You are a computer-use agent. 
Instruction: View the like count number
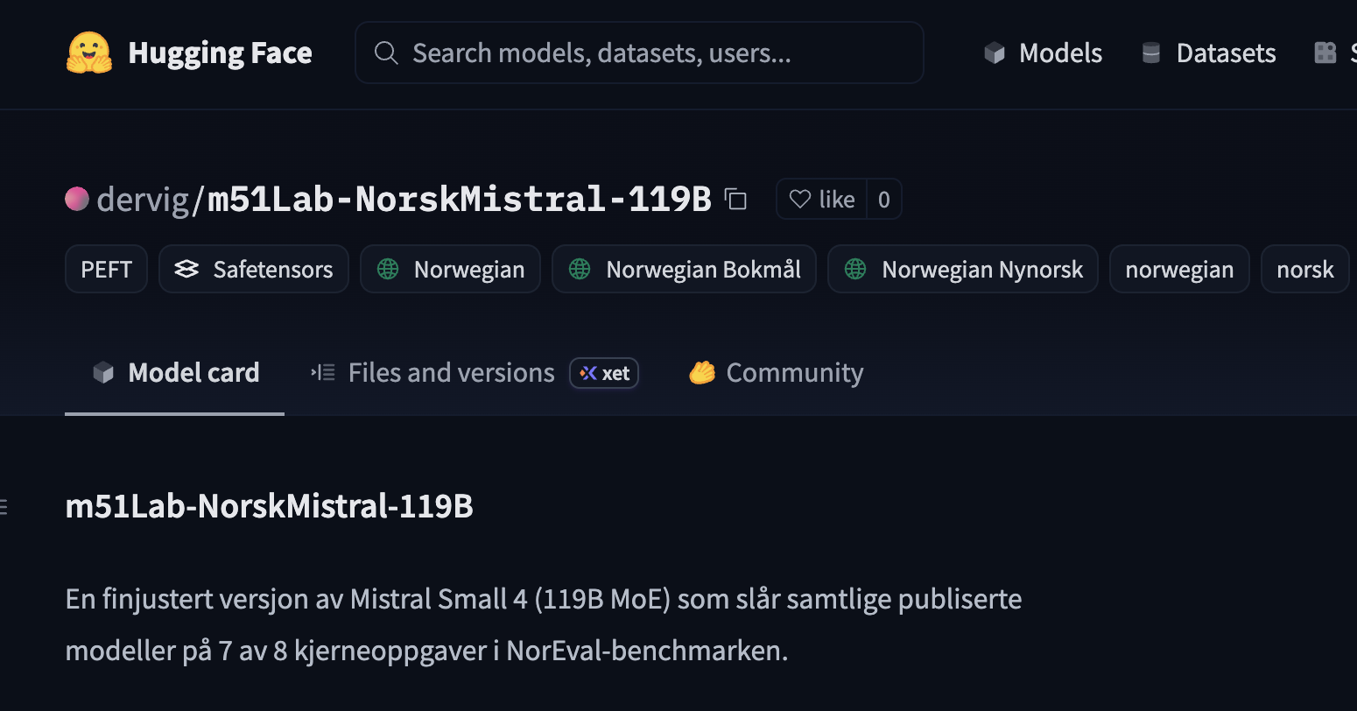[x=884, y=199]
